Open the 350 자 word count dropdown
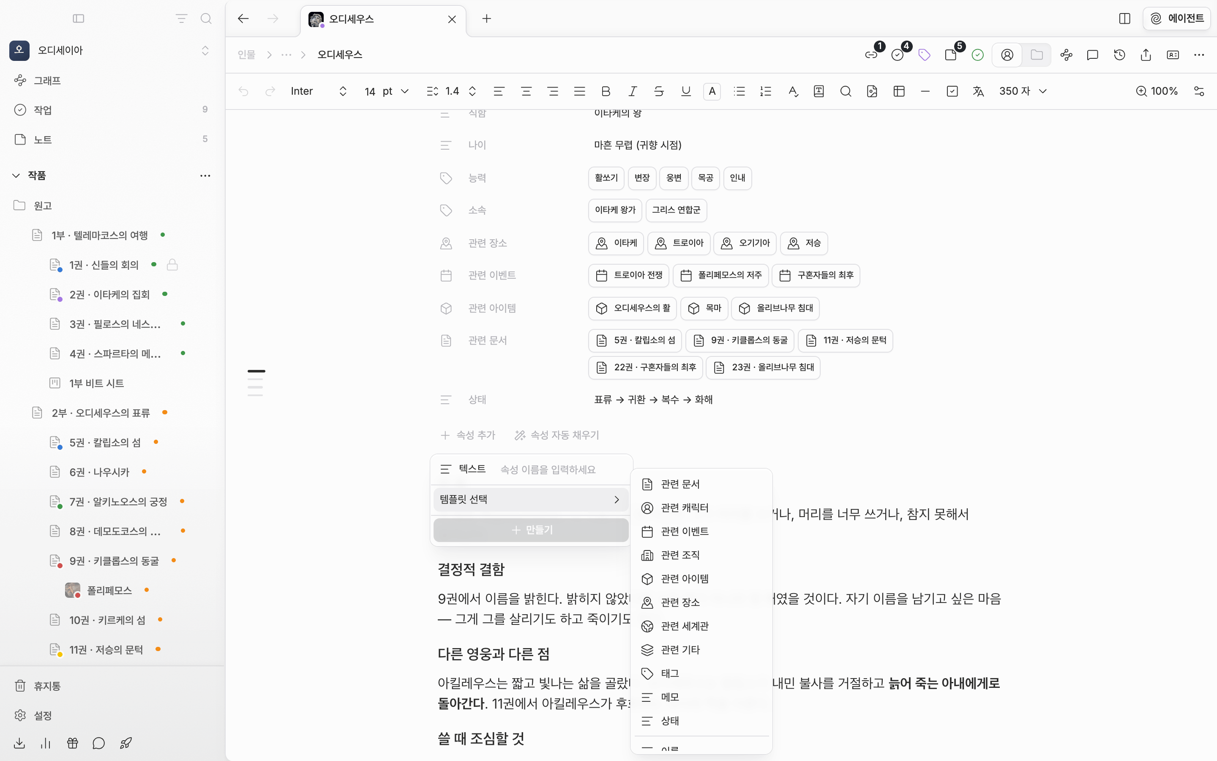This screenshot has height=761, width=1217. [x=1022, y=91]
